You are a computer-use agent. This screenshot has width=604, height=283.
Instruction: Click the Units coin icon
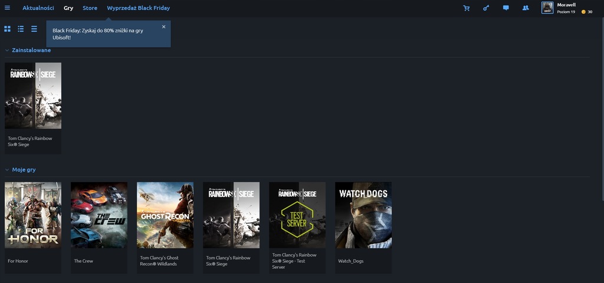583,12
